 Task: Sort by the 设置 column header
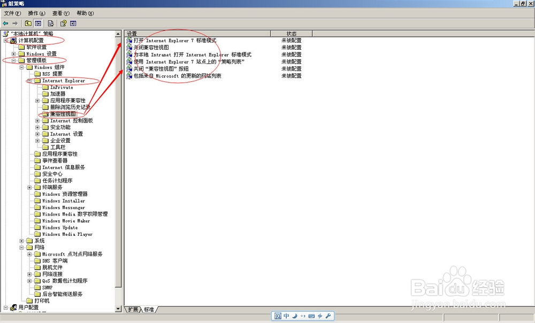197,34
